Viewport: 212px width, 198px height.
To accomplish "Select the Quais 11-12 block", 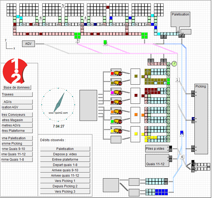I will 157,160.
